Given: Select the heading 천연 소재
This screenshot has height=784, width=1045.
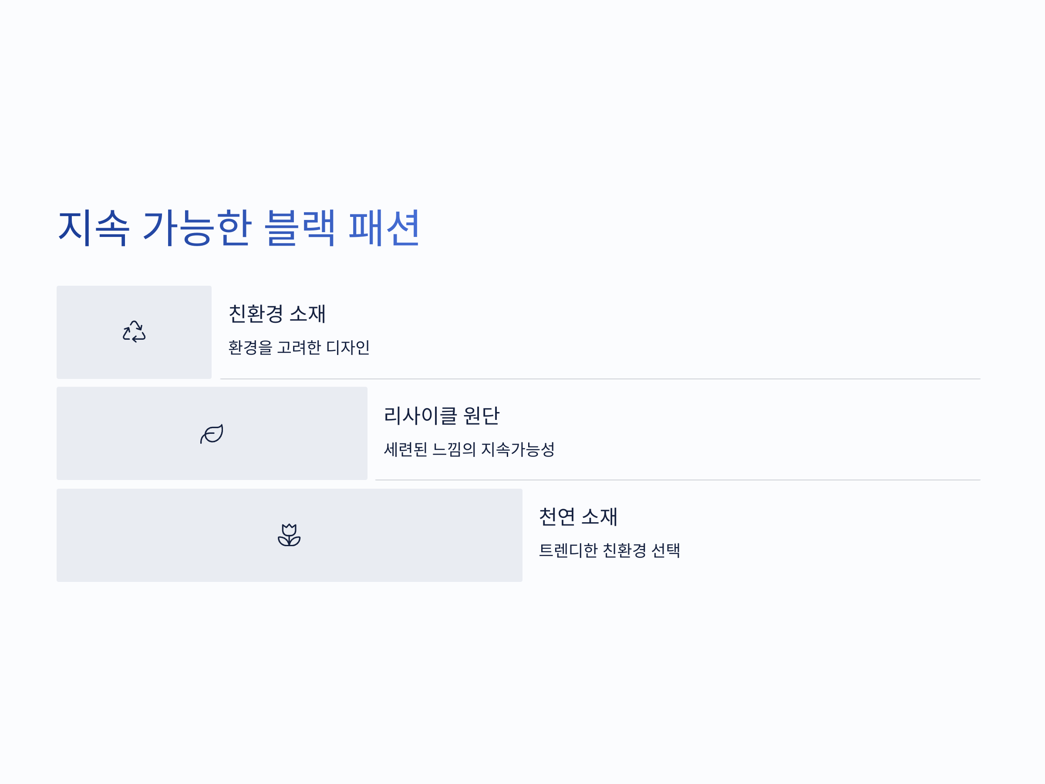Looking at the screenshot, I should (578, 517).
